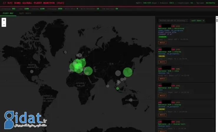Click the large green cluster over China
The image size is (218, 132).
(128, 72)
